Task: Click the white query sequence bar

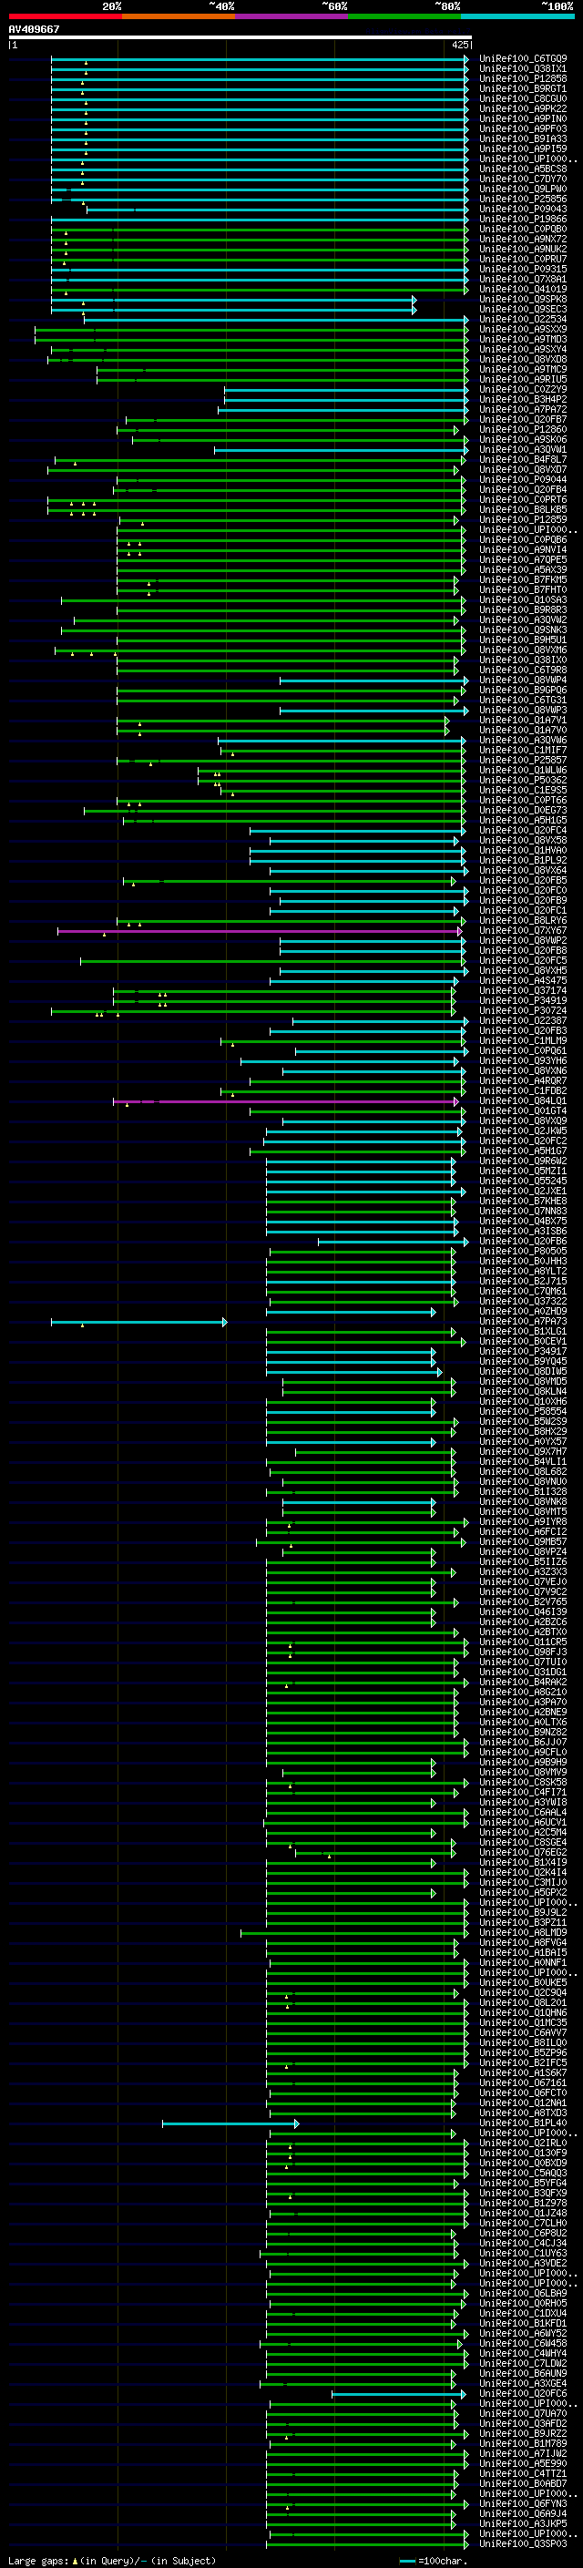Action: (x=240, y=36)
